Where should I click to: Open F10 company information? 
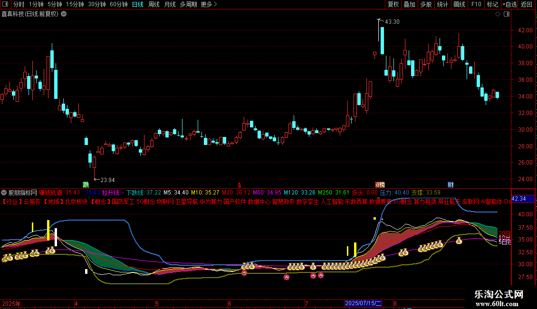pyautogui.click(x=476, y=4)
